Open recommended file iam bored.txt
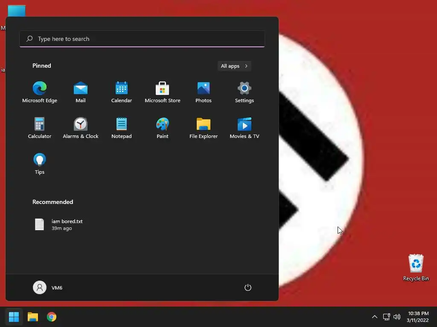The height and width of the screenshot is (327, 437). 59,225
